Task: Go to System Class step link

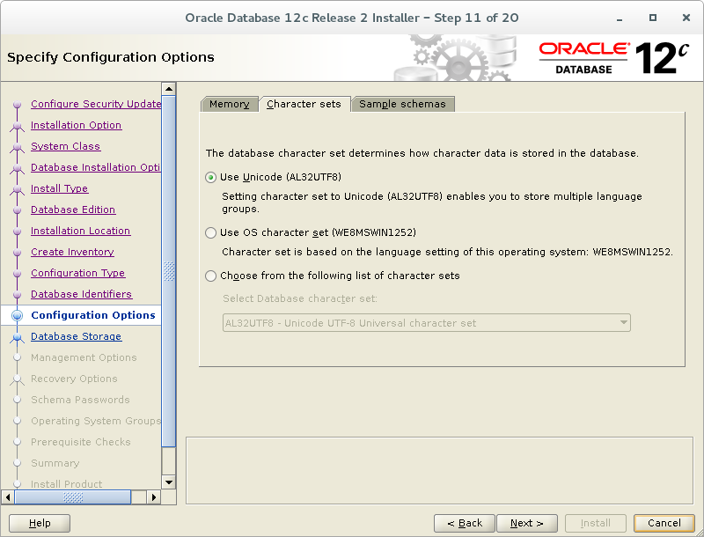Action: click(65, 146)
